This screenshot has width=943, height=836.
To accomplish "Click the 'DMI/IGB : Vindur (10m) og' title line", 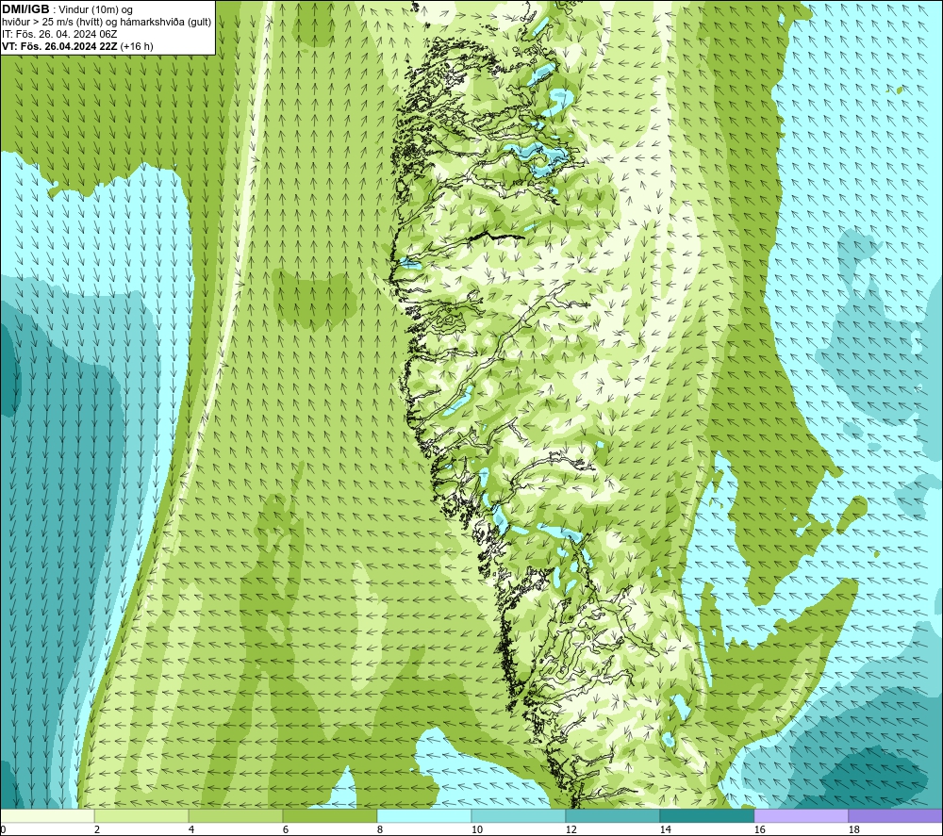I will pos(67,9).
